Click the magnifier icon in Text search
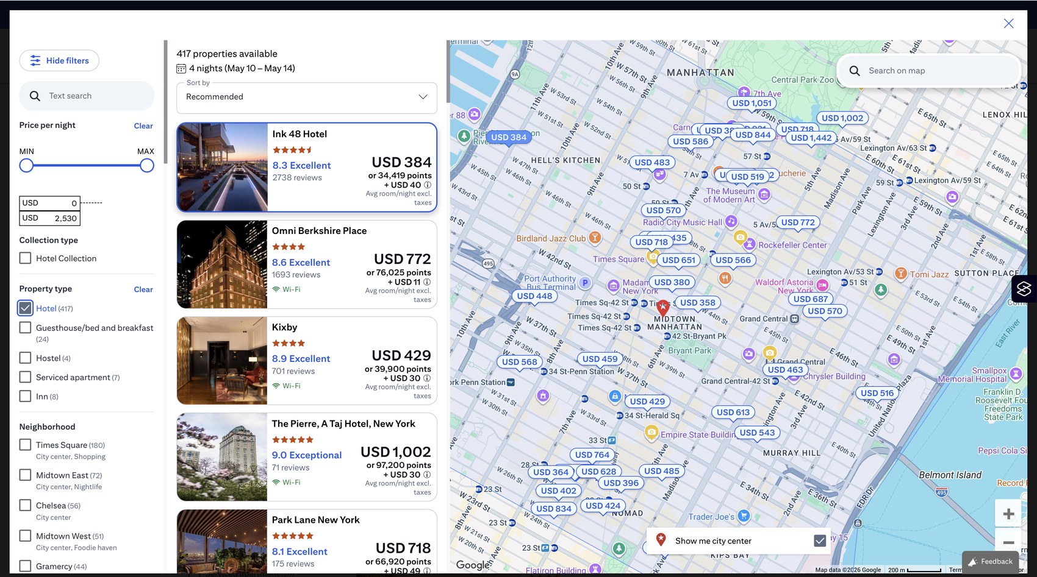The width and height of the screenshot is (1037, 577). 35,96
